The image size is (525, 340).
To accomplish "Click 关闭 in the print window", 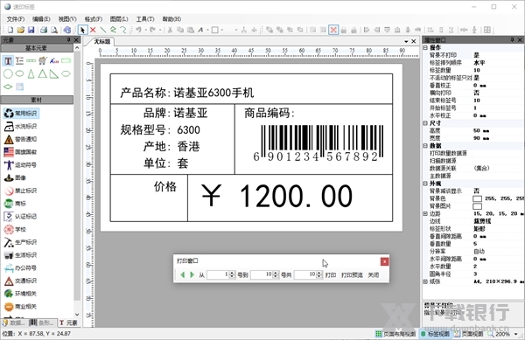I will [x=374, y=274].
